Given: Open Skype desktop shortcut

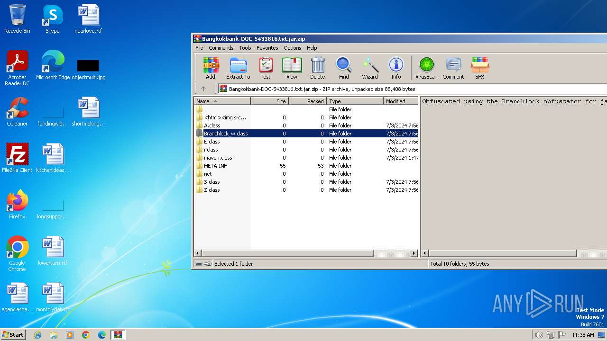Looking at the screenshot, I should pos(53,19).
